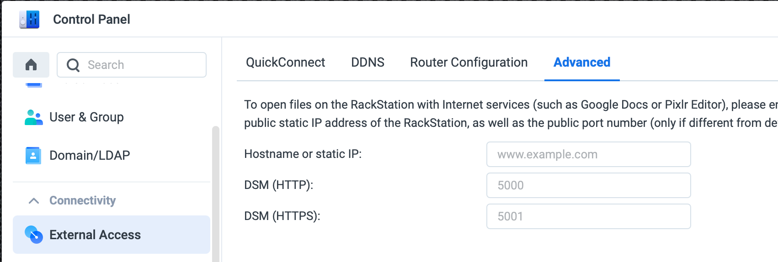Click the Search input field
The width and height of the screenshot is (778, 262).
[132, 65]
